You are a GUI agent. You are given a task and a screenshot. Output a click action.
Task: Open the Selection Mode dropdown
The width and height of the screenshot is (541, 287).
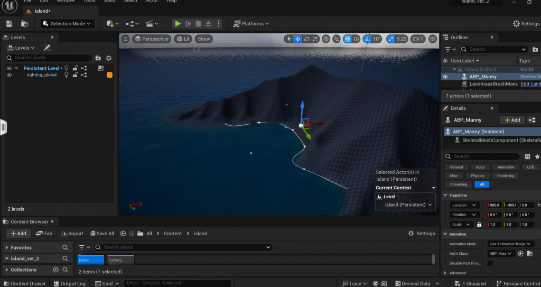(68, 23)
